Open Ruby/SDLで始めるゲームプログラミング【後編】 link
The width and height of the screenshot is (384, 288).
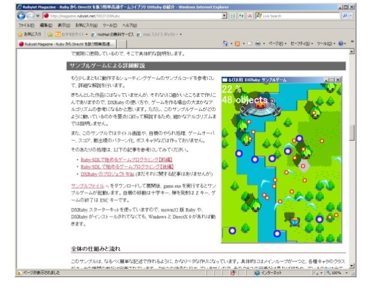point(127,167)
